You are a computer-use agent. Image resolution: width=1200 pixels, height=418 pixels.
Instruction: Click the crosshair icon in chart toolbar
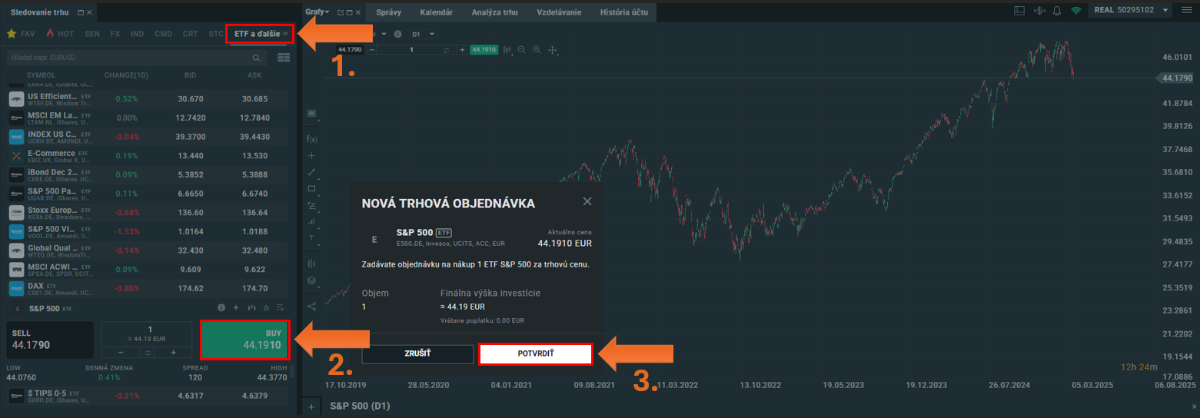pyautogui.click(x=552, y=49)
